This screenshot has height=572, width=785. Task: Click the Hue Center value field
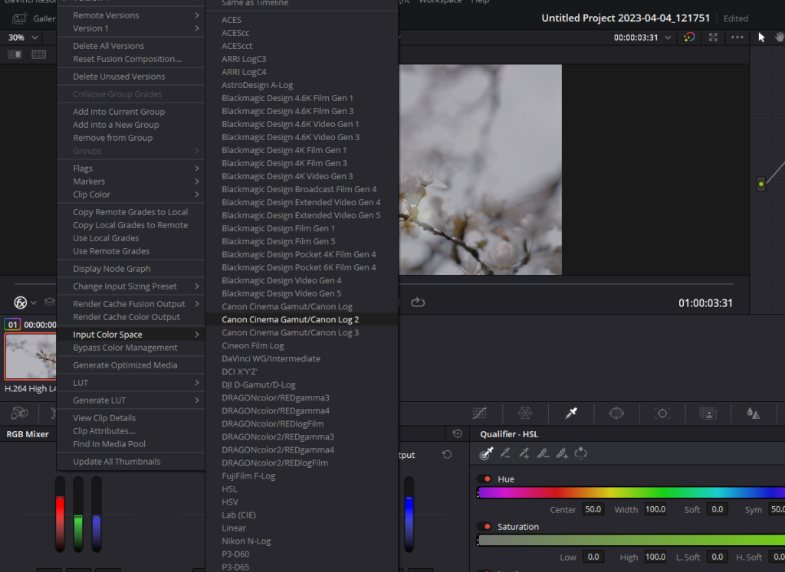coord(593,509)
